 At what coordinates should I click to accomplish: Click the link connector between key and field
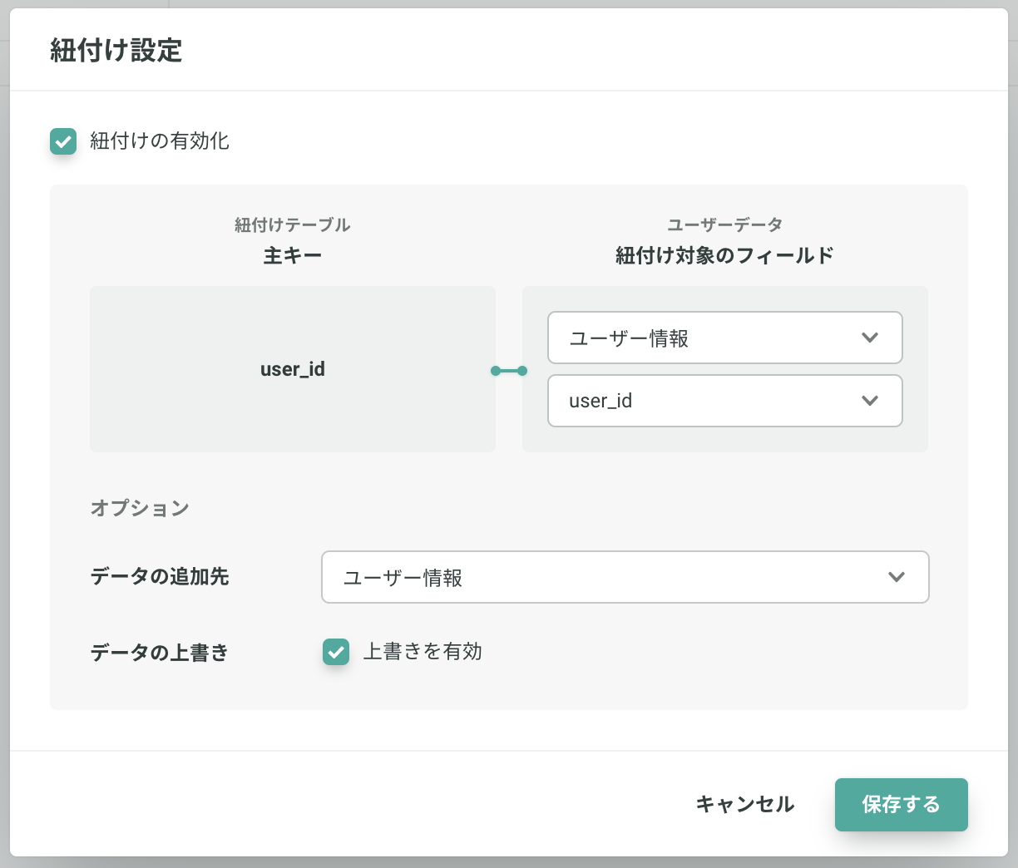[509, 371]
